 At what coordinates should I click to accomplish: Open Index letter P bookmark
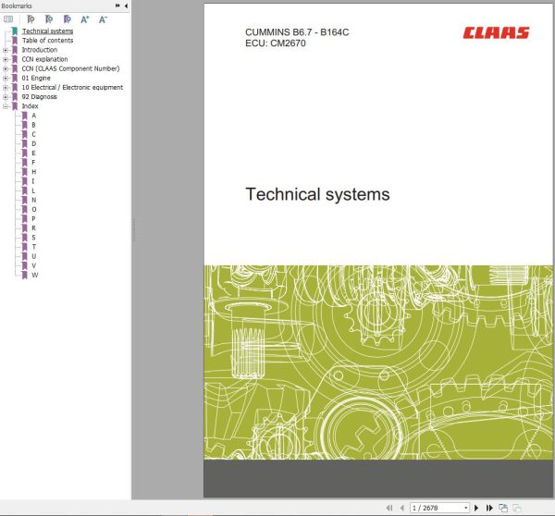pyautogui.click(x=33, y=219)
